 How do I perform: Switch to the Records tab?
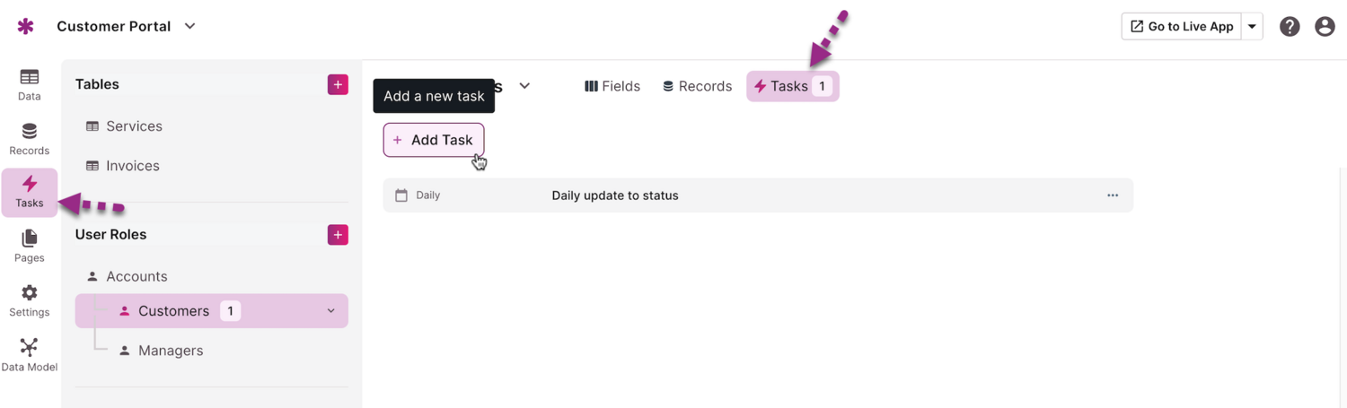697,86
